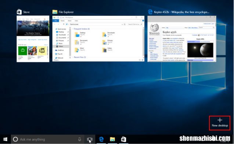
Task: Select Quick access in the navigation pane
Action: tap(61, 29)
